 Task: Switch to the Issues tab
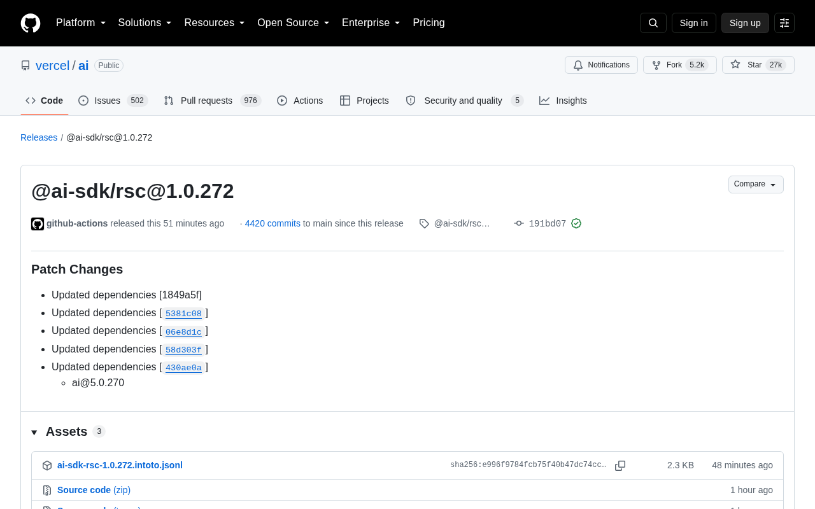[113, 101]
